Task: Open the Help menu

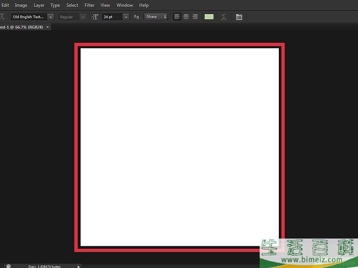Action: [x=144, y=5]
